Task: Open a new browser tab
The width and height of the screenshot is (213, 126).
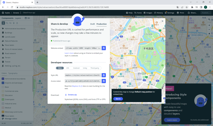Action: 37,2
